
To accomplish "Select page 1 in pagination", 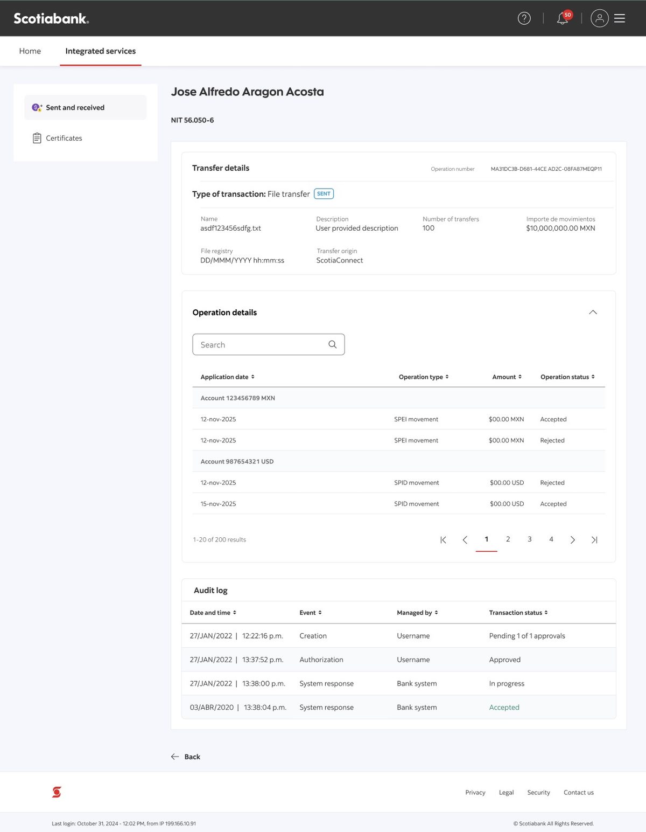I will 487,539.
